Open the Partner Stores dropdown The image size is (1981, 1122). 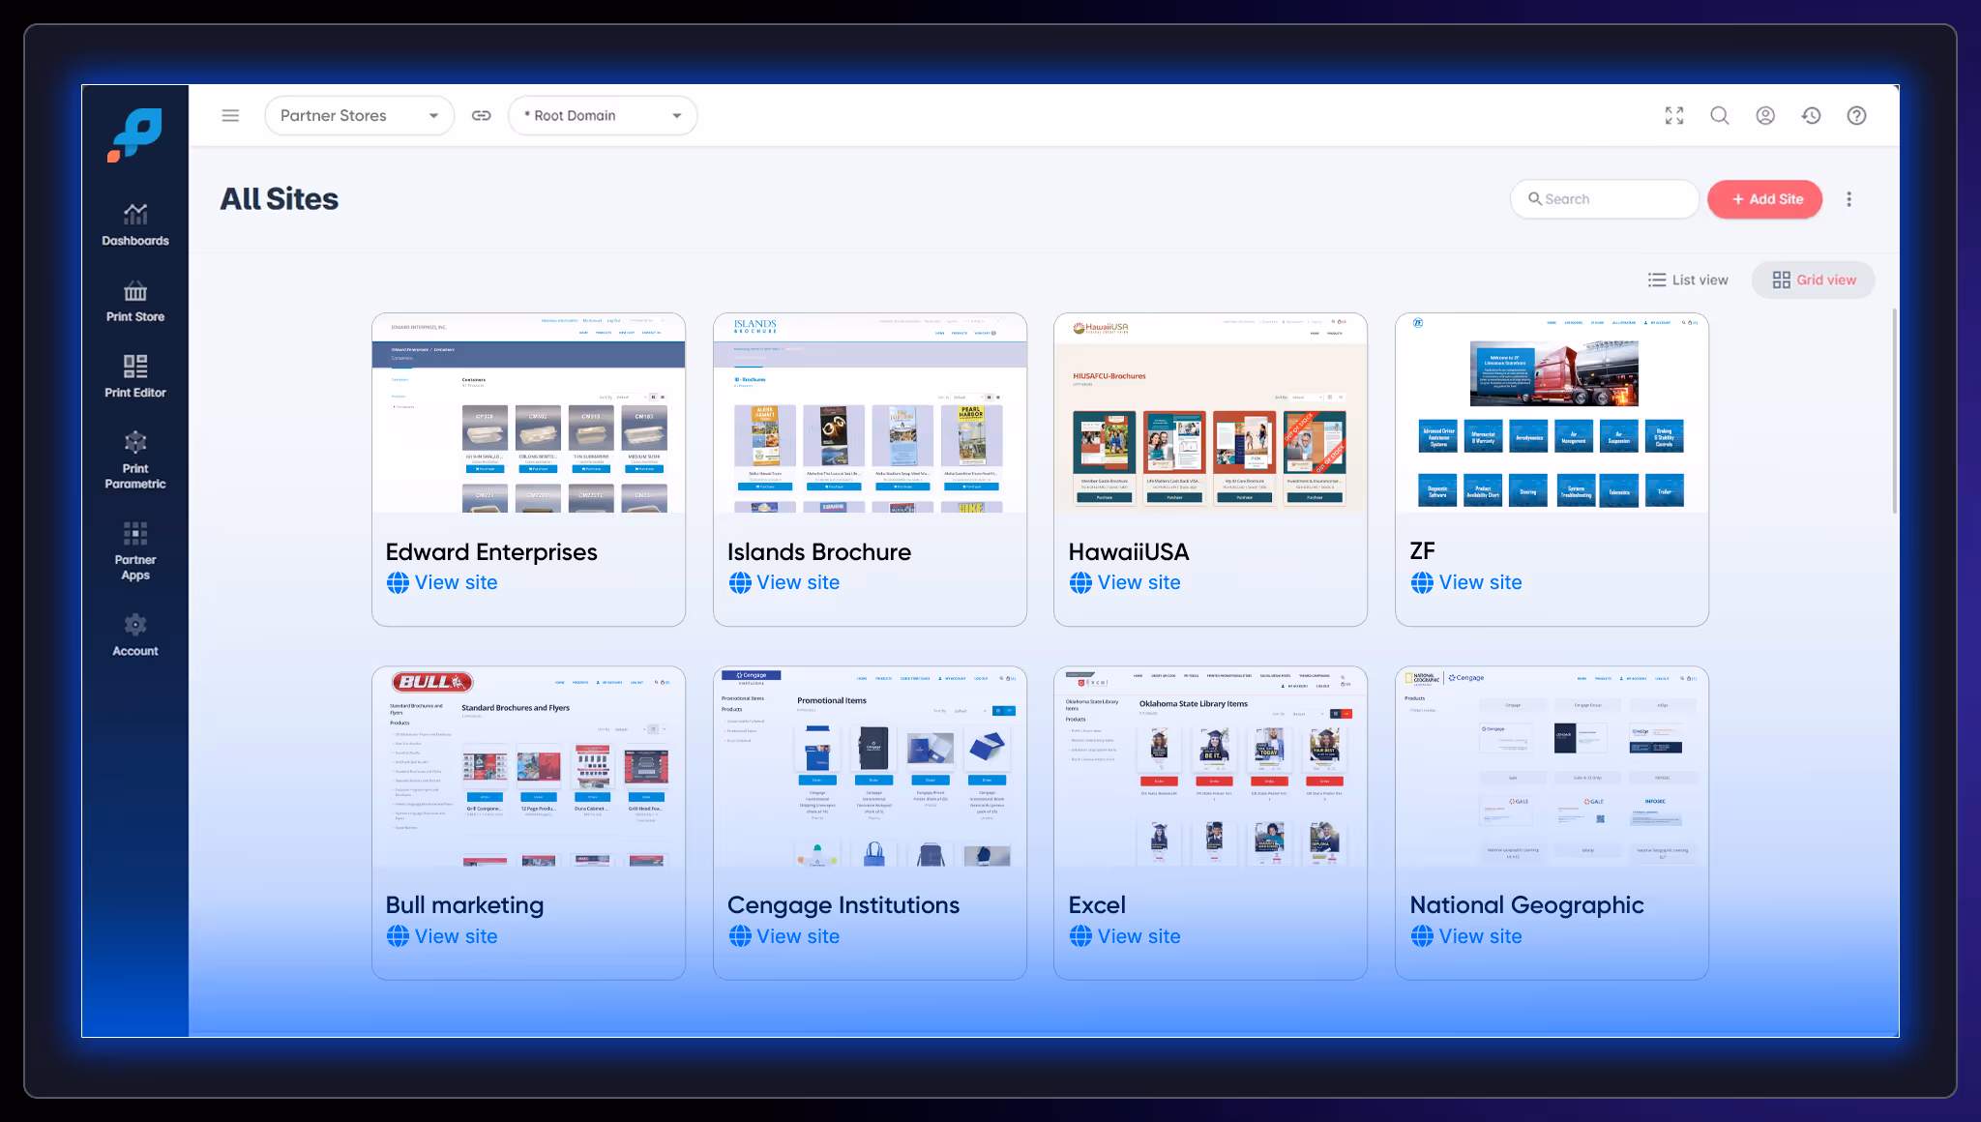pyautogui.click(x=359, y=115)
